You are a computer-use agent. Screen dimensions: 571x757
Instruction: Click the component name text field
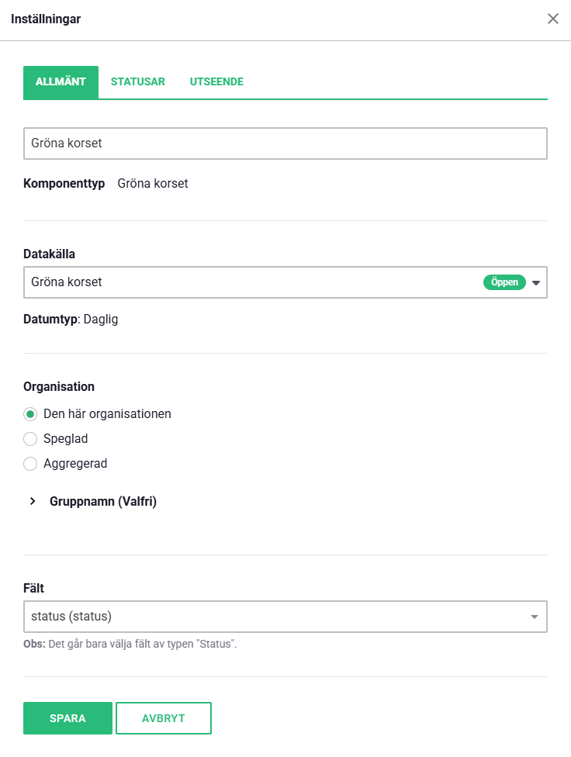(285, 143)
